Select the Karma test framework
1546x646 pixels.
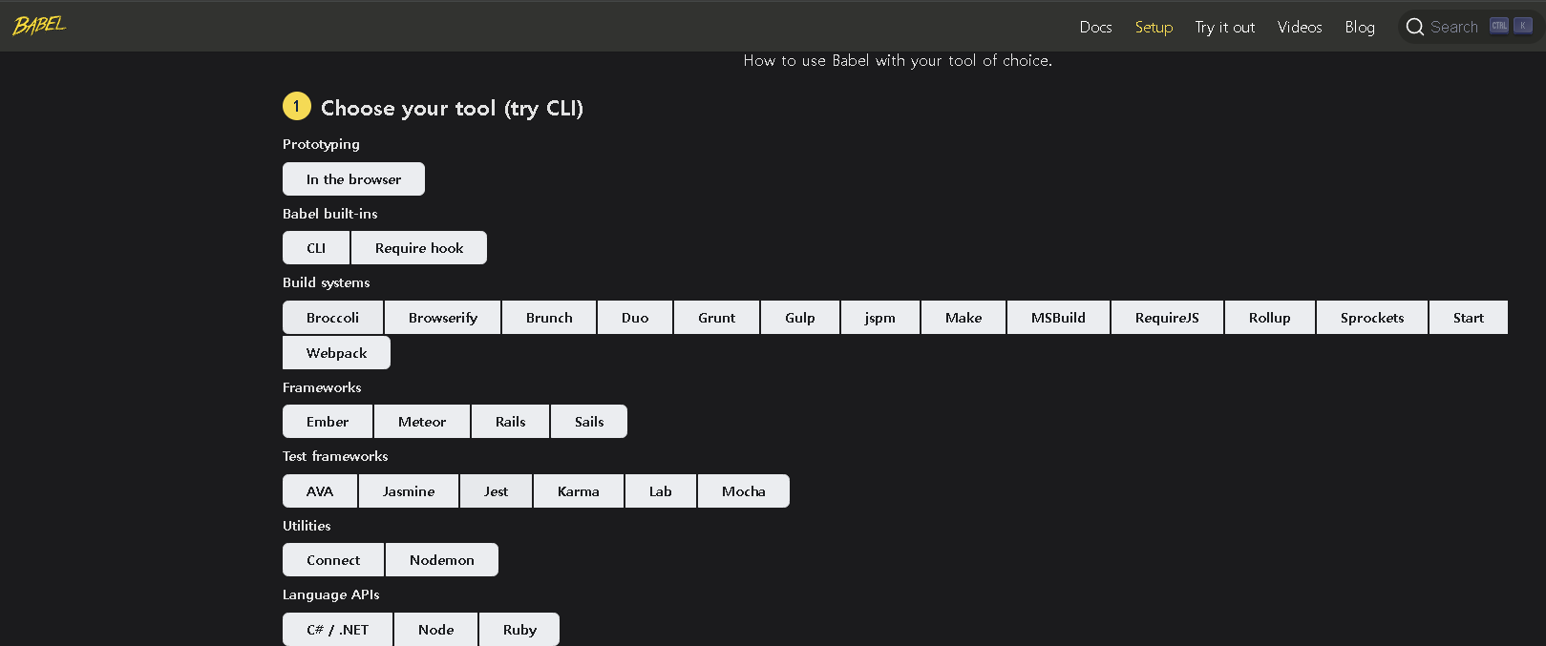click(x=579, y=491)
